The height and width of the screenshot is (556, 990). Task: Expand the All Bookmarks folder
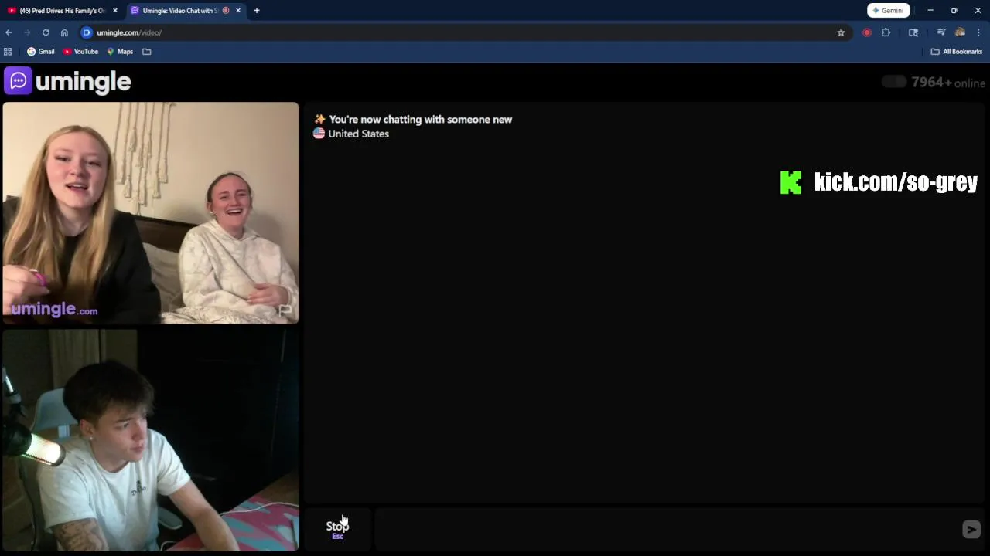click(x=956, y=52)
